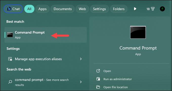Viewport: 172px width, 91px height.
Task: Click the Run as administrator shield icon
Action: coord(98,79)
